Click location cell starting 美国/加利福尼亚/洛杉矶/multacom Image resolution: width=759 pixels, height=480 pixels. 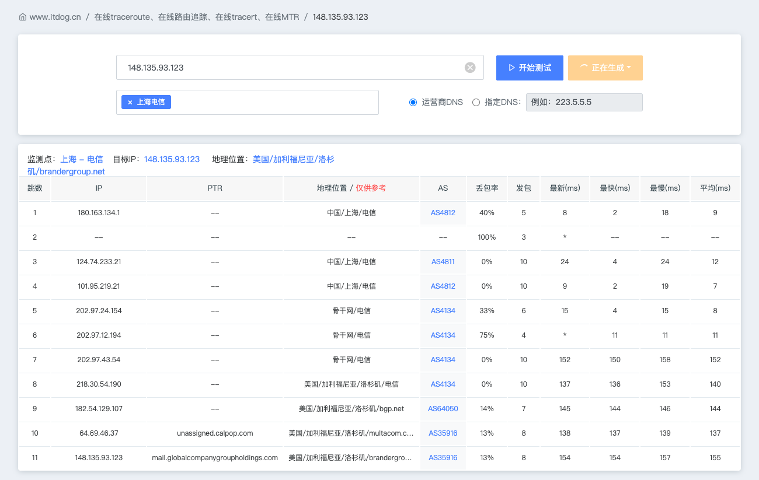(x=351, y=433)
